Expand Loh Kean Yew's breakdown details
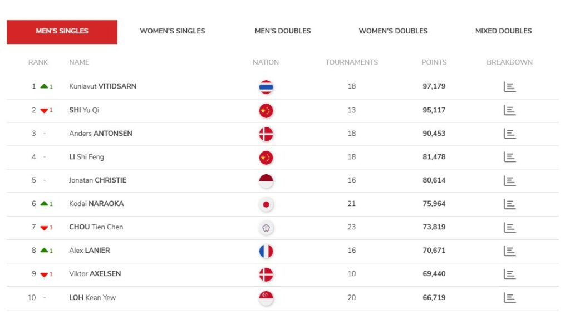Viewport: 570px width, 324px height. point(509,297)
